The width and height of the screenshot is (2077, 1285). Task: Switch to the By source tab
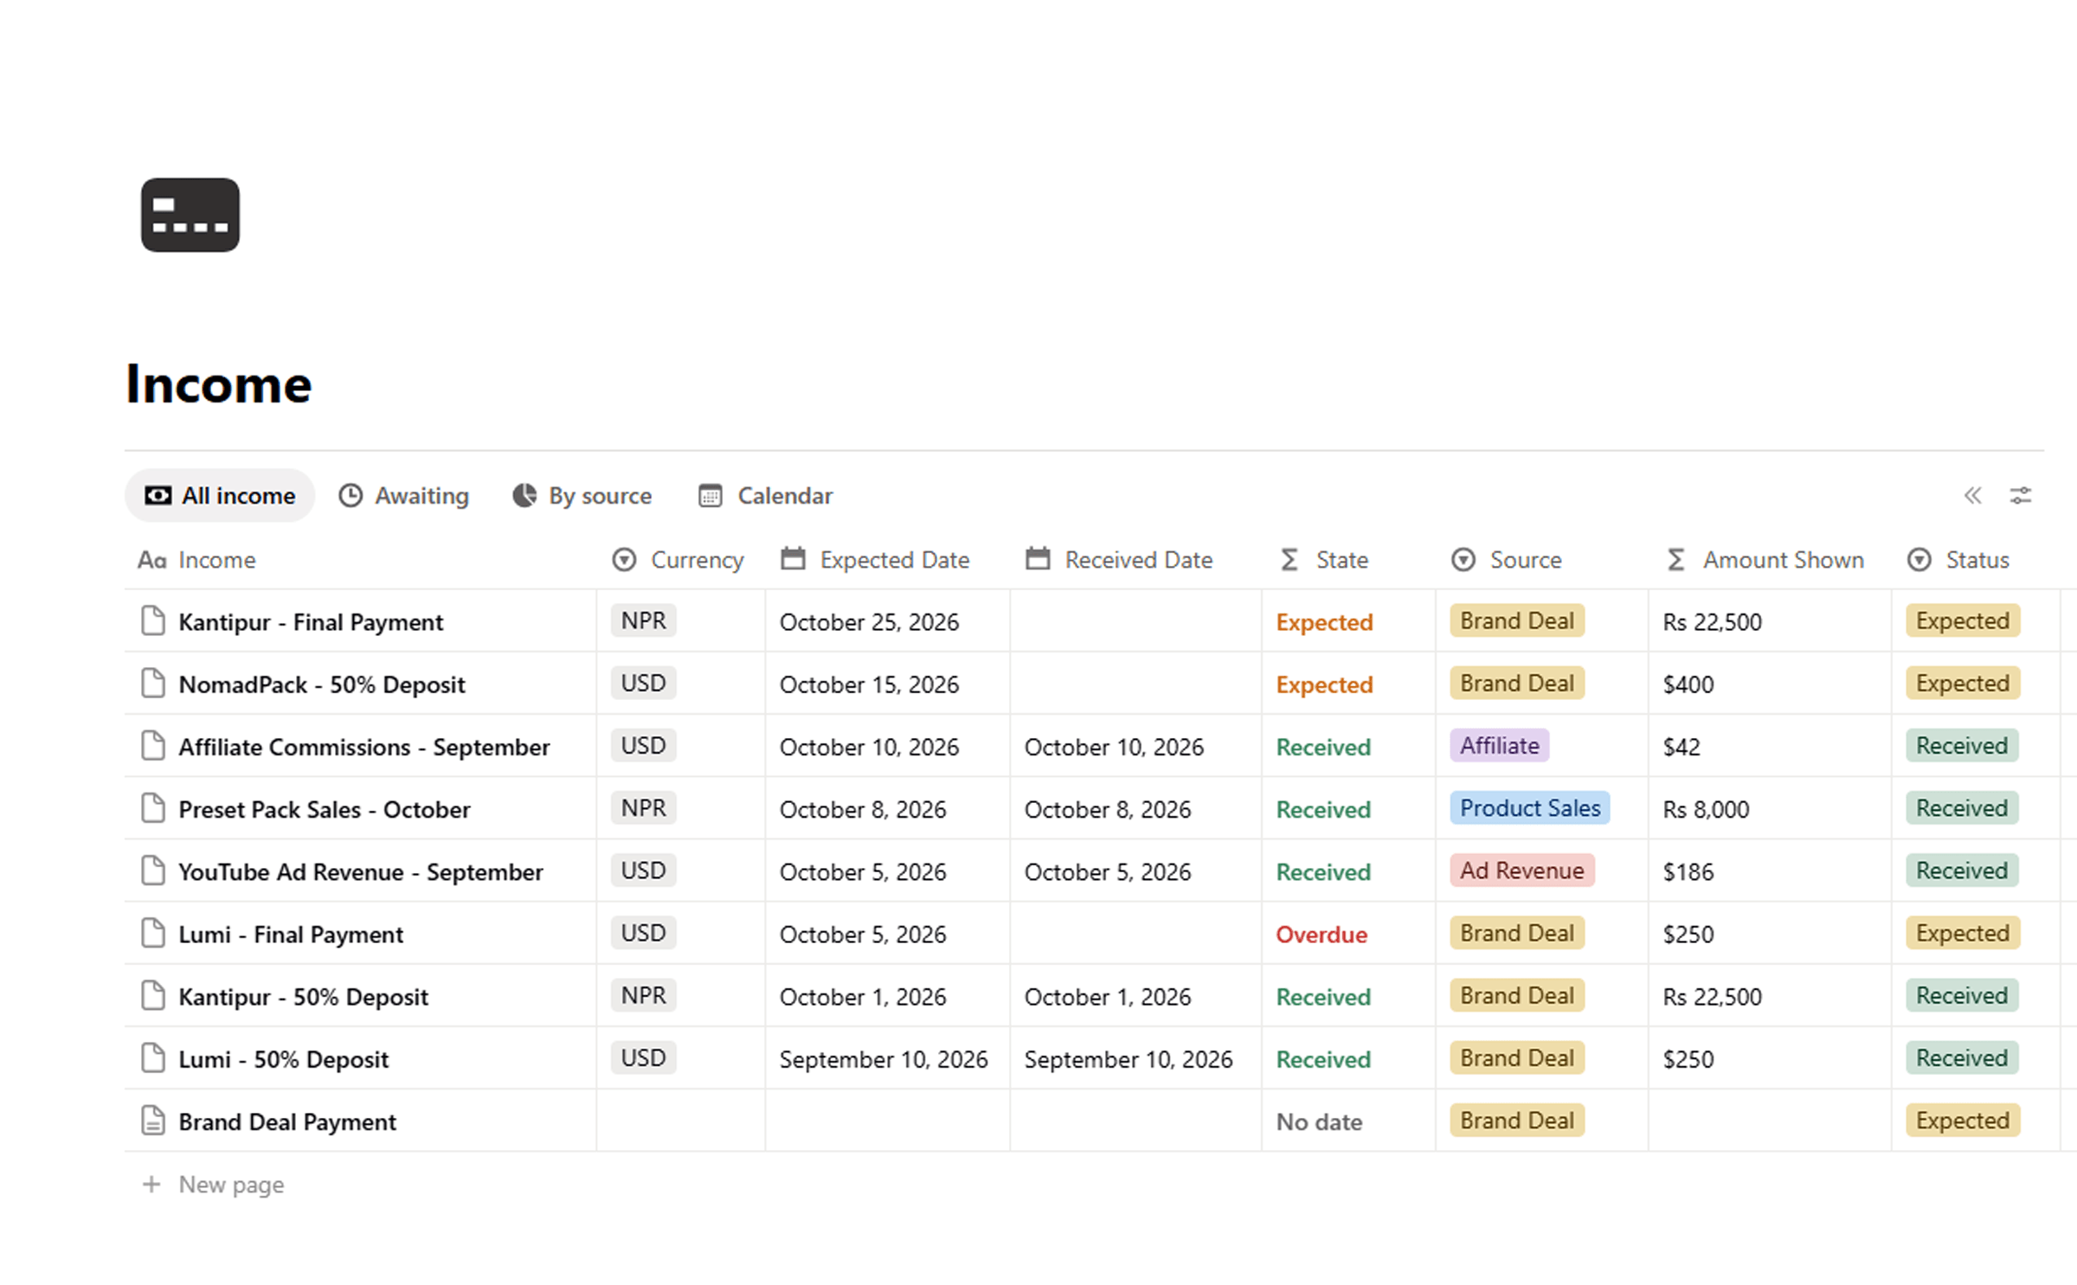[582, 495]
